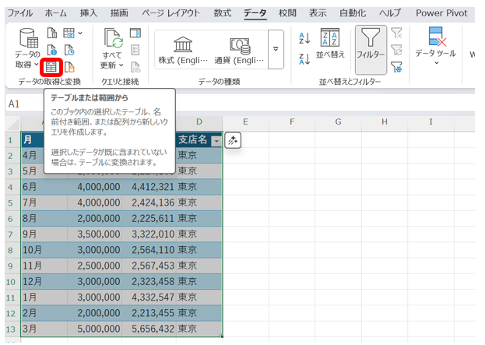Open データの取得 database icon
The width and height of the screenshot is (485, 345).
[x=28, y=38]
